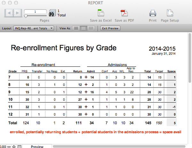Open the Preview mode pop-up menu
The height and width of the screenshot is (148, 192).
pyautogui.click(x=37, y=146)
